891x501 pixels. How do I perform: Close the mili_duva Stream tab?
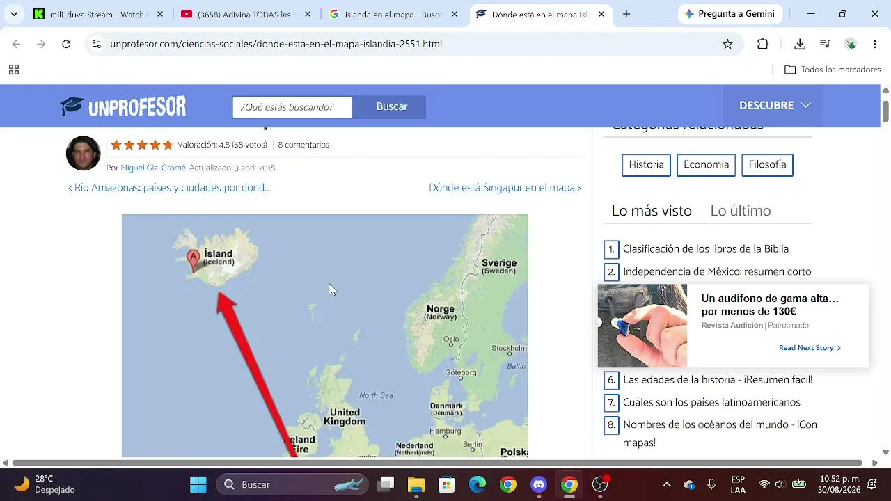[x=159, y=14]
